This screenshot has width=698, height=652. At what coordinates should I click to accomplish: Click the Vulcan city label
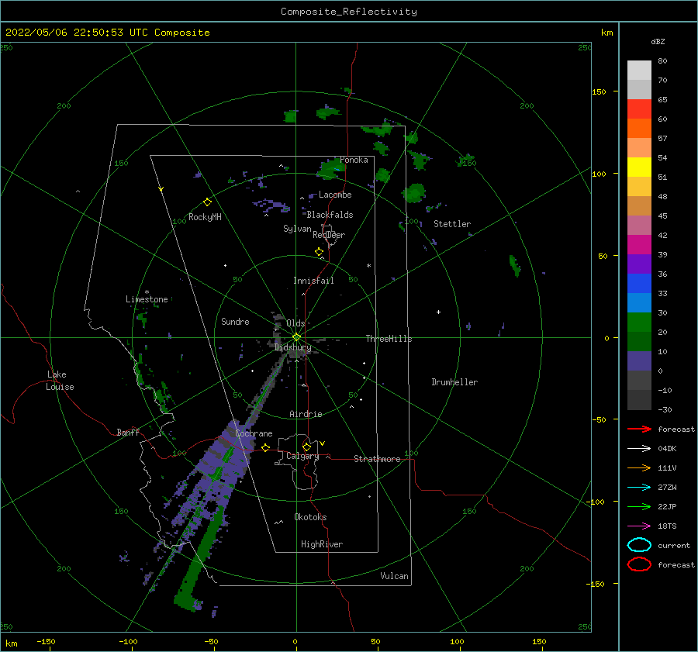[394, 576]
